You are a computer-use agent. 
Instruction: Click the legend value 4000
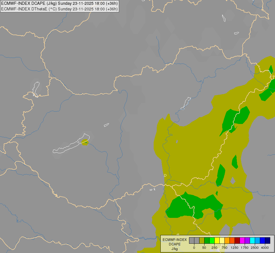pyautogui.click(x=265, y=248)
